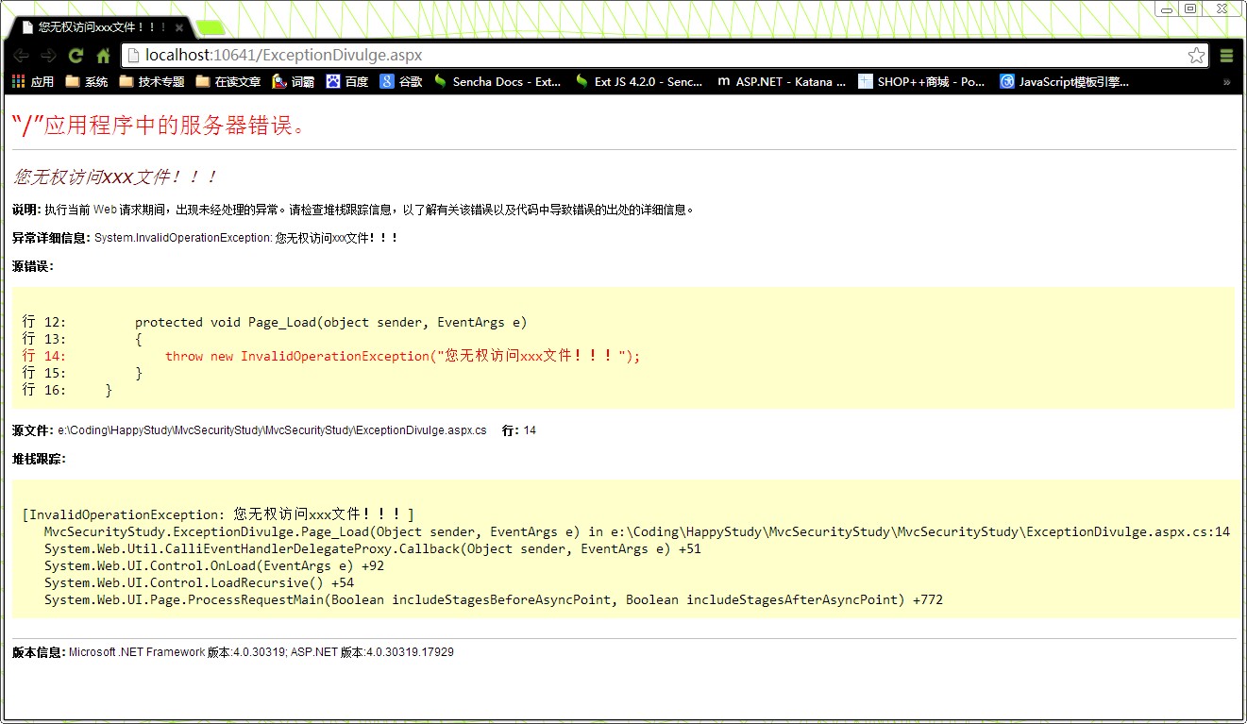Open the 词霸 bookmark
Image resolution: width=1247 pixels, height=724 pixels.
click(x=293, y=82)
